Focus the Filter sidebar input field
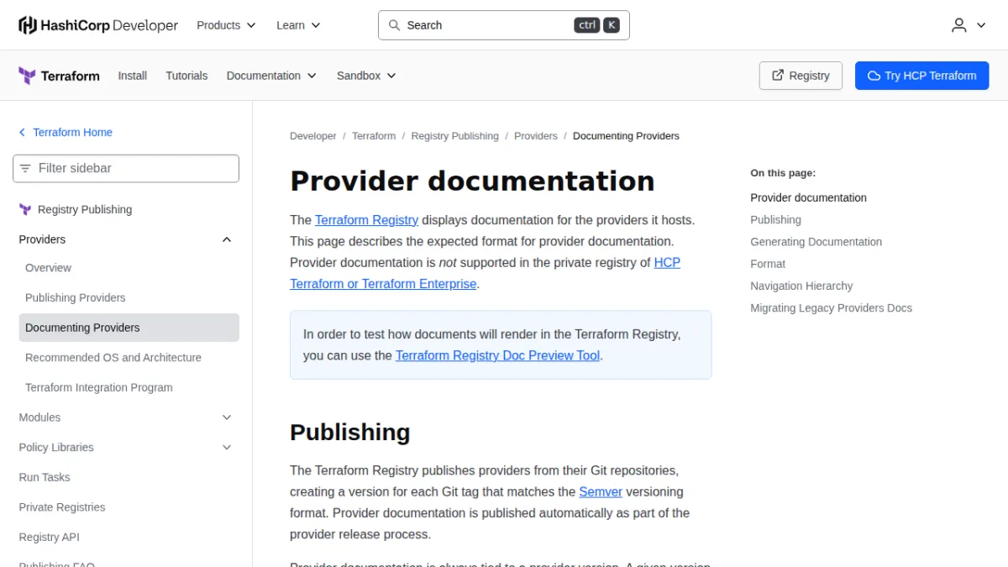 coord(126,168)
